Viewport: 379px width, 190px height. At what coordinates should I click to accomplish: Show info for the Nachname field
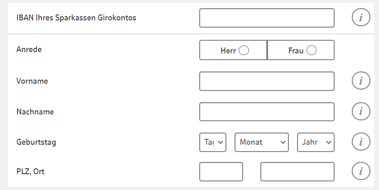[x=361, y=111]
